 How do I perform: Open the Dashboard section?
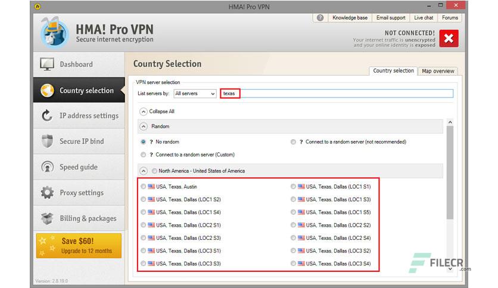click(79, 64)
